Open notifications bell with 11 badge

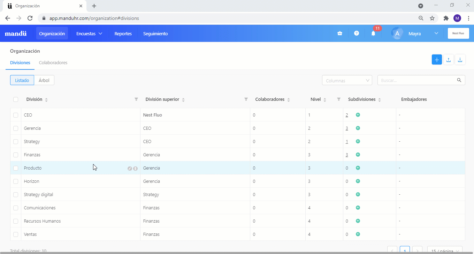pos(373,33)
